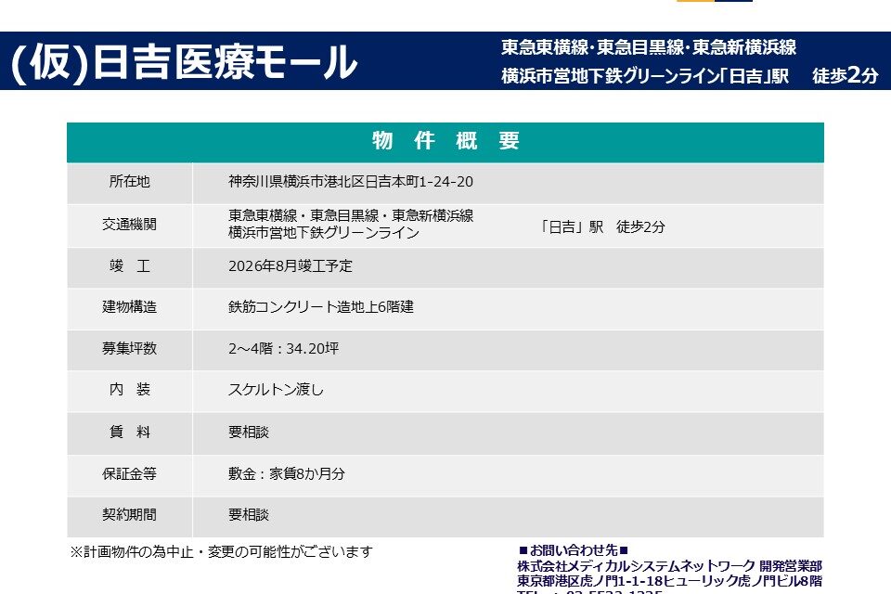Click the スケルトン渡し cell
Viewport: 891px width, 594px height.
click(x=276, y=390)
